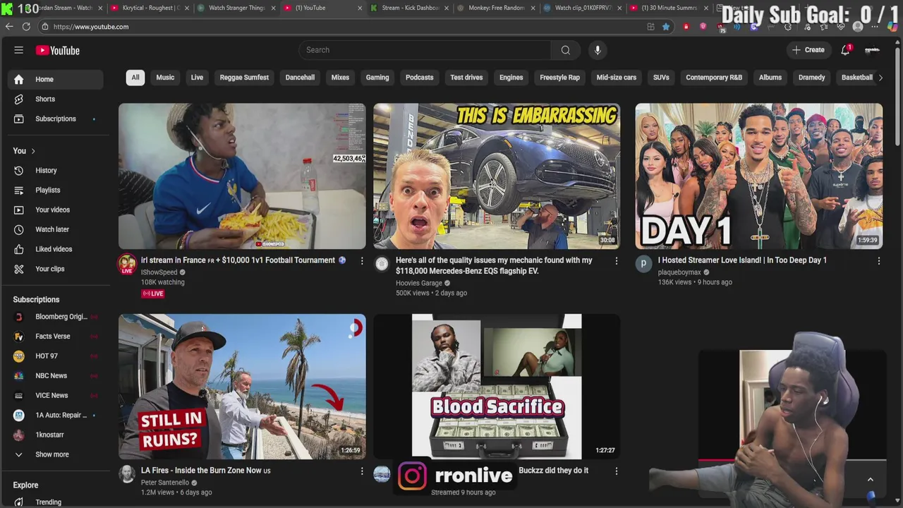Open options menu for IShowSpeed stream

(362, 261)
